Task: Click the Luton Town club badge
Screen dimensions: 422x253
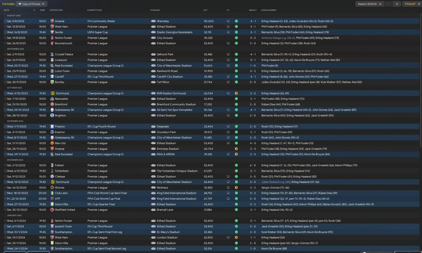Action: [52, 71]
